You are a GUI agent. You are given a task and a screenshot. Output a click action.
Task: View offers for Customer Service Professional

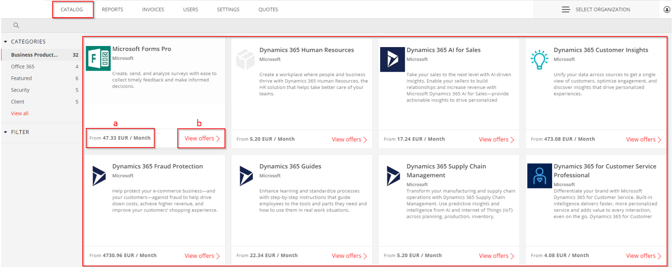pos(643,256)
